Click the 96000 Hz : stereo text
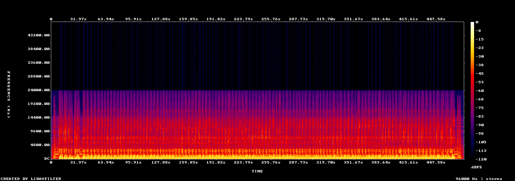 [479, 179]
